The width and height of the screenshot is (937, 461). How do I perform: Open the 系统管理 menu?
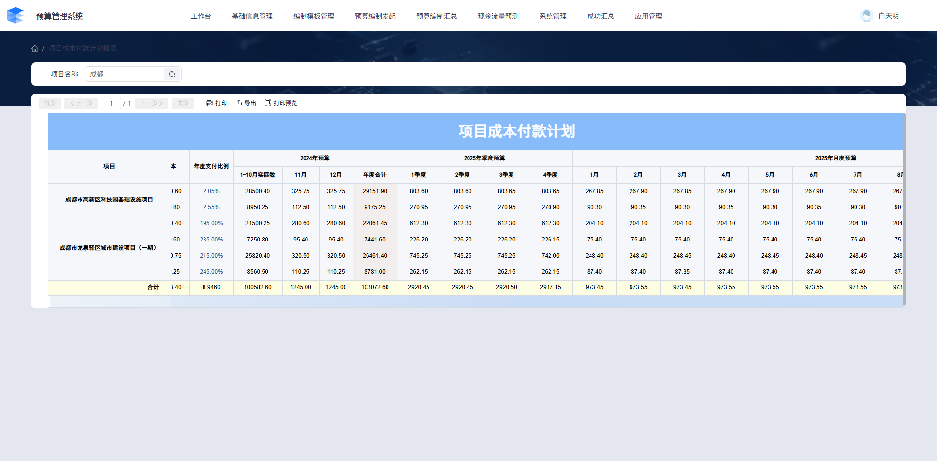coord(553,16)
